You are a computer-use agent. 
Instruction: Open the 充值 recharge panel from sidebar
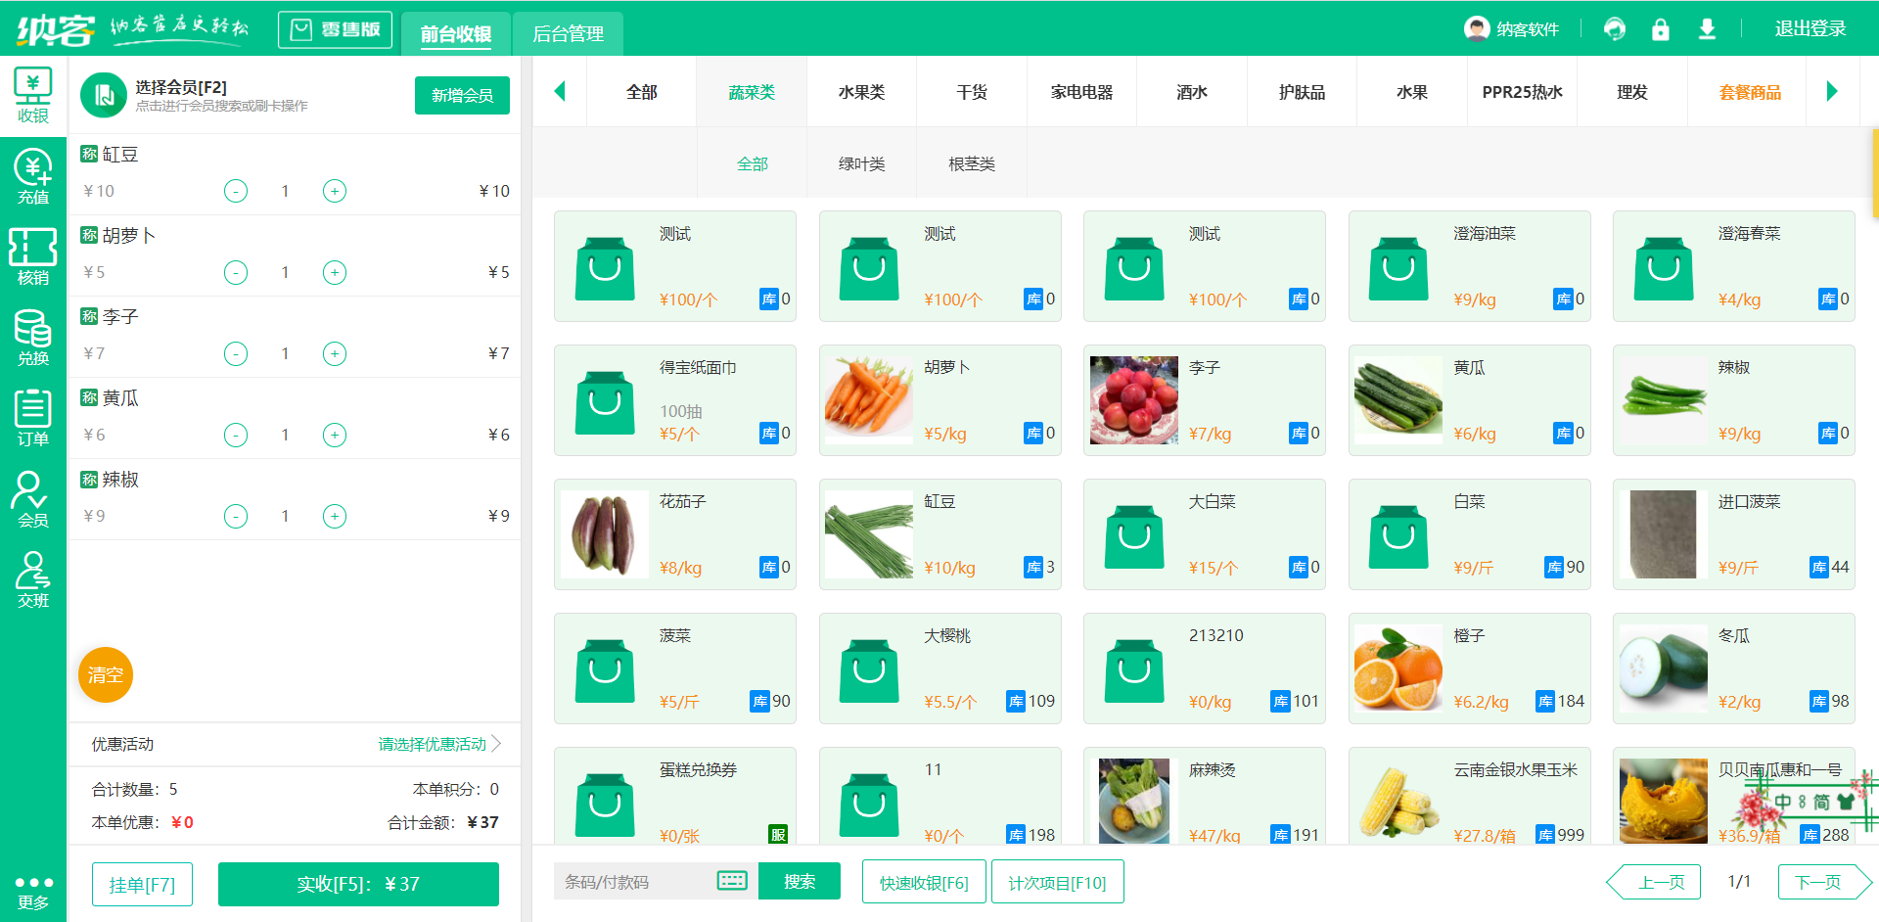(32, 176)
